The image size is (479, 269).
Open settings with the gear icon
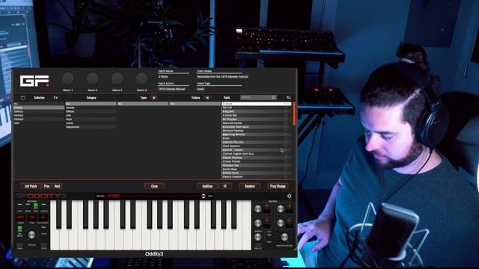289,196
